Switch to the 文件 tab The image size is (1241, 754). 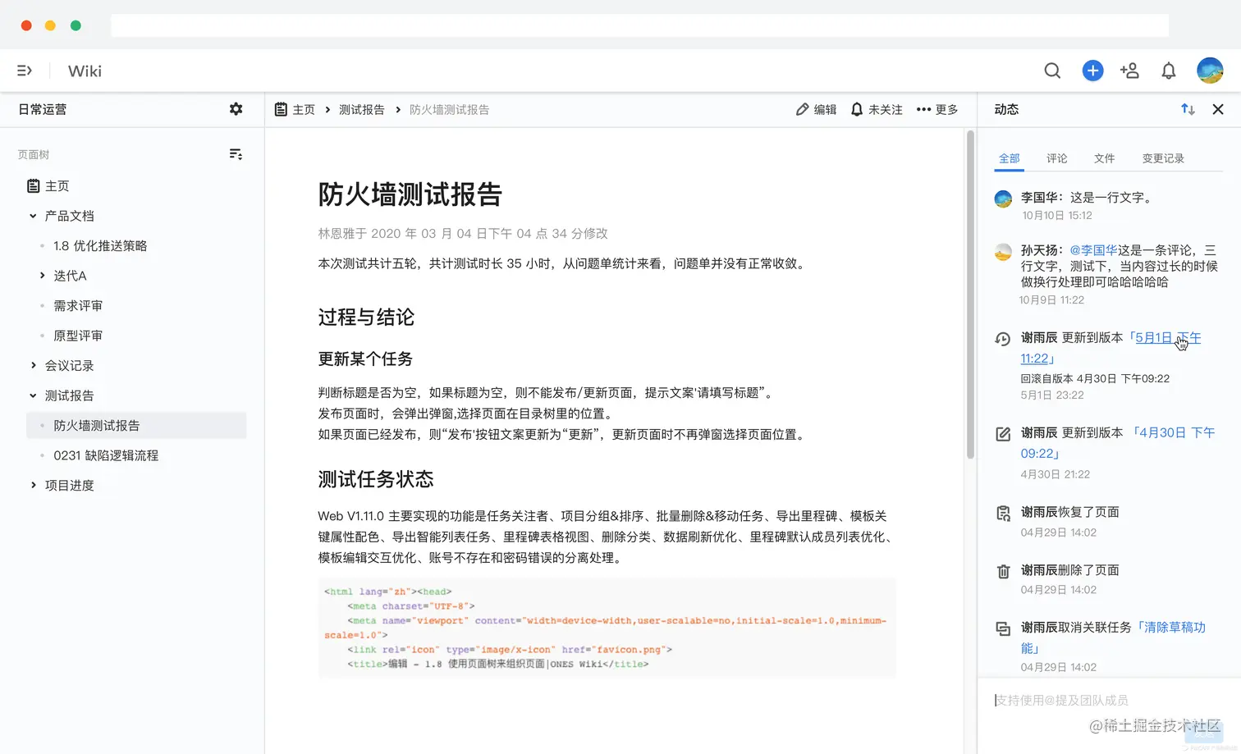tap(1104, 158)
